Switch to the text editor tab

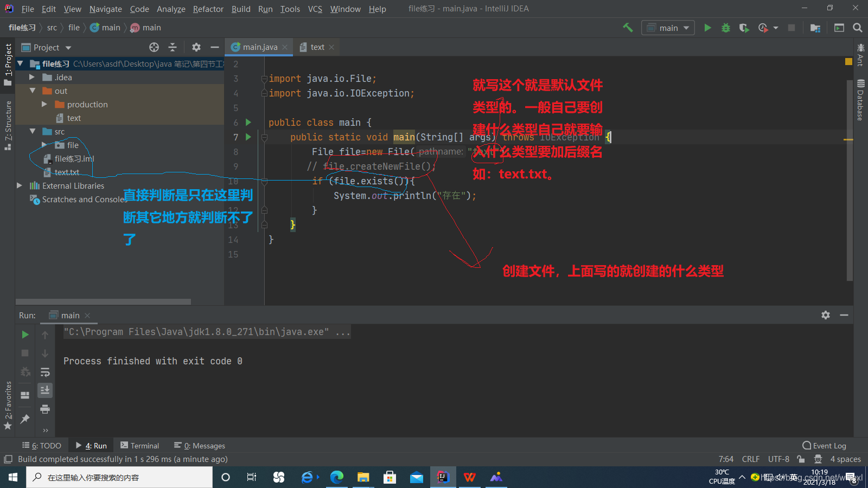click(x=317, y=47)
